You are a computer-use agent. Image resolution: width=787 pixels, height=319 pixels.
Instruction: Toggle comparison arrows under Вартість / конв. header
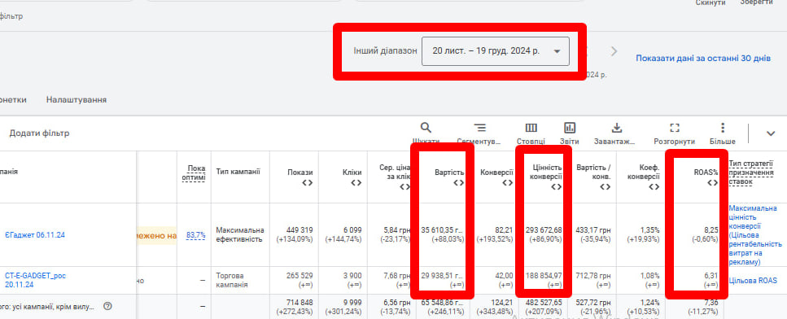pos(606,187)
